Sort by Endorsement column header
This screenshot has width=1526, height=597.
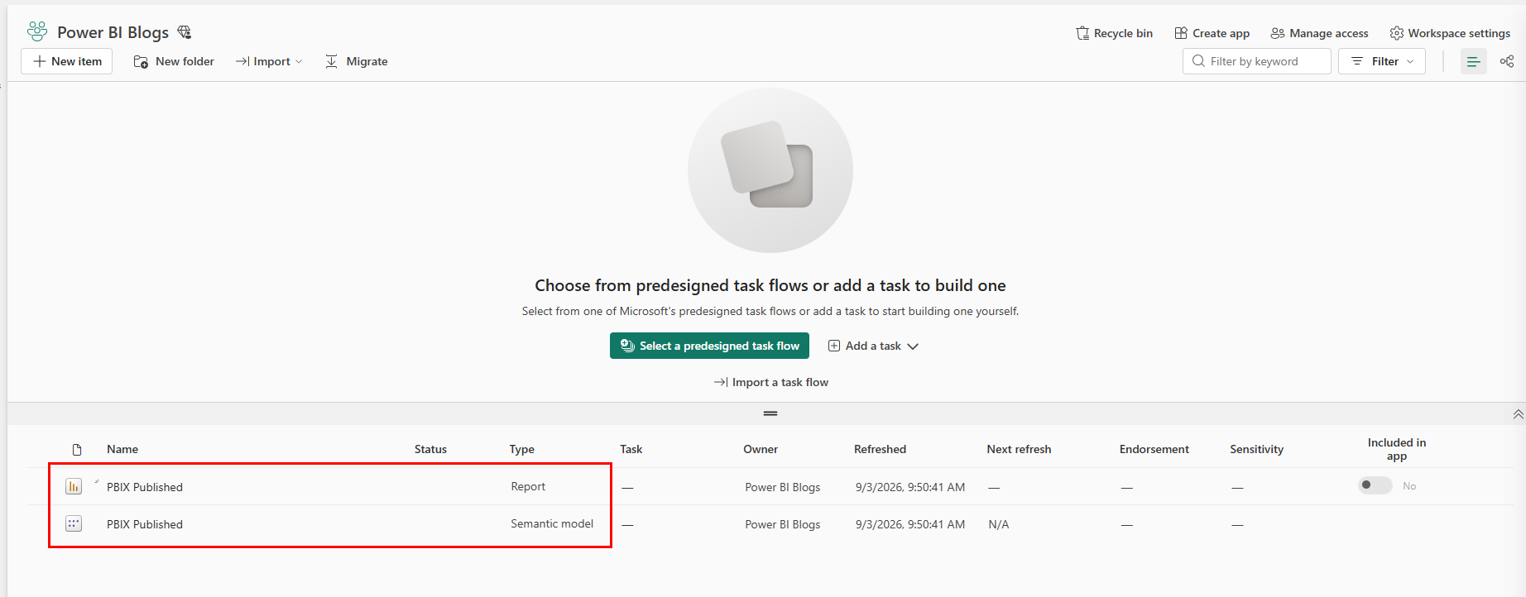[1154, 449]
